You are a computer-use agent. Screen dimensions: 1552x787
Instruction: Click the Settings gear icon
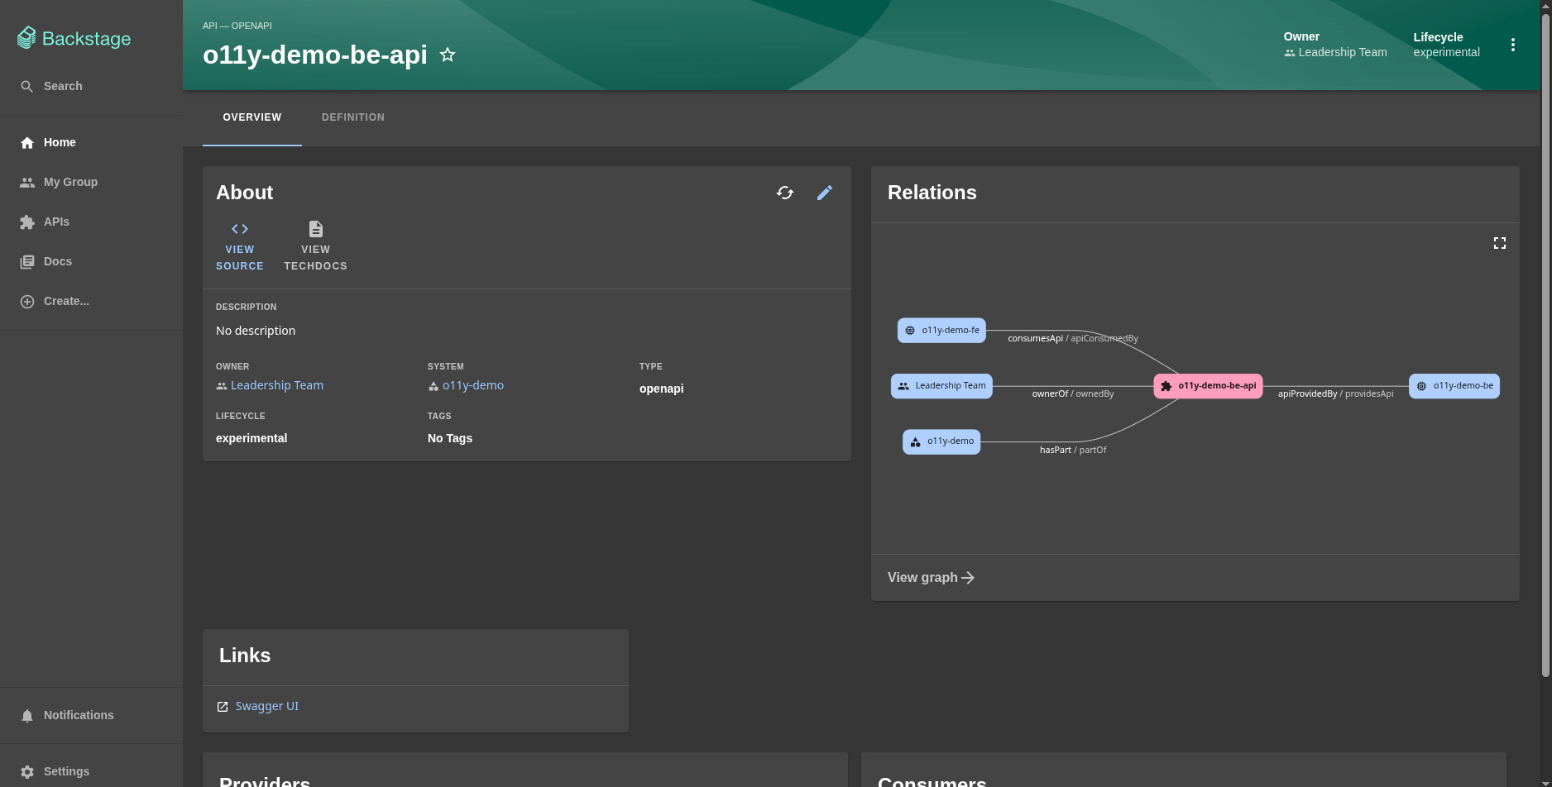27,771
